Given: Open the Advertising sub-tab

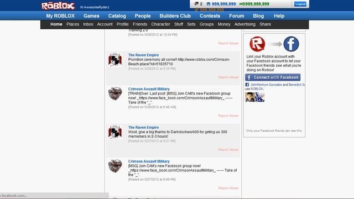Looking at the screenshot, I should pyautogui.click(x=244, y=24).
